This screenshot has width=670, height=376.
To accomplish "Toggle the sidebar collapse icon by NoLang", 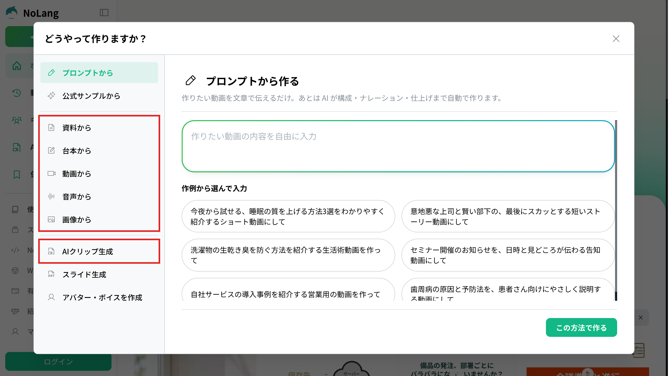I will (x=104, y=13).
